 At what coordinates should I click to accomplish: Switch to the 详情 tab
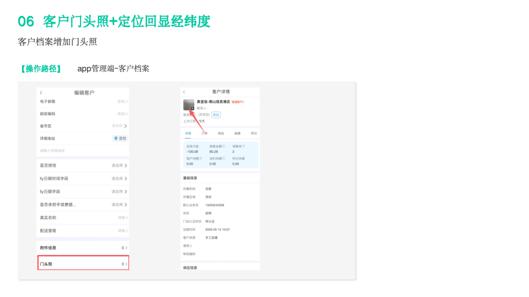tap(188, 134)
